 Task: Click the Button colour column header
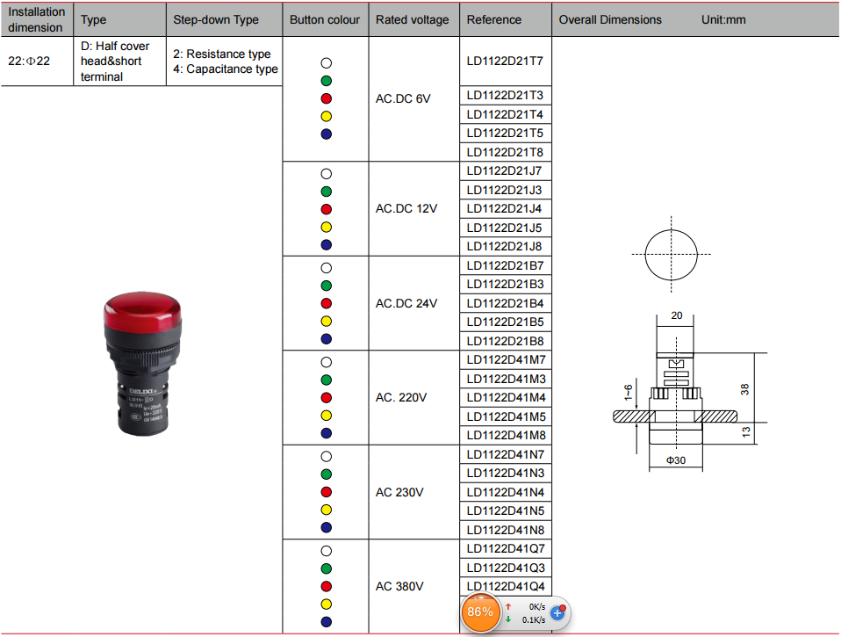click(325, 20)
